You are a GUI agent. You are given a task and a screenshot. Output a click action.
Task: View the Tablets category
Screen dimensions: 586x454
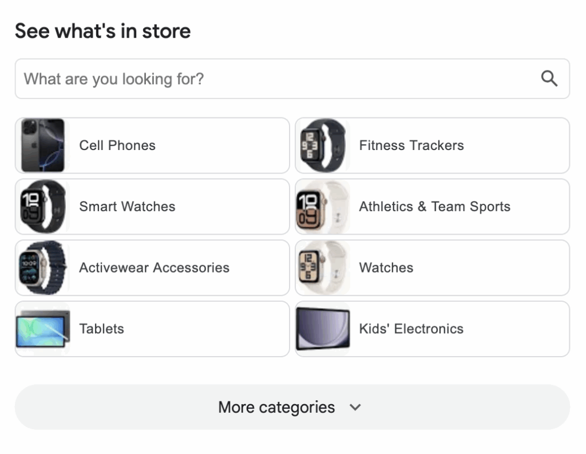pyautogui.click(x=102, y=329)
